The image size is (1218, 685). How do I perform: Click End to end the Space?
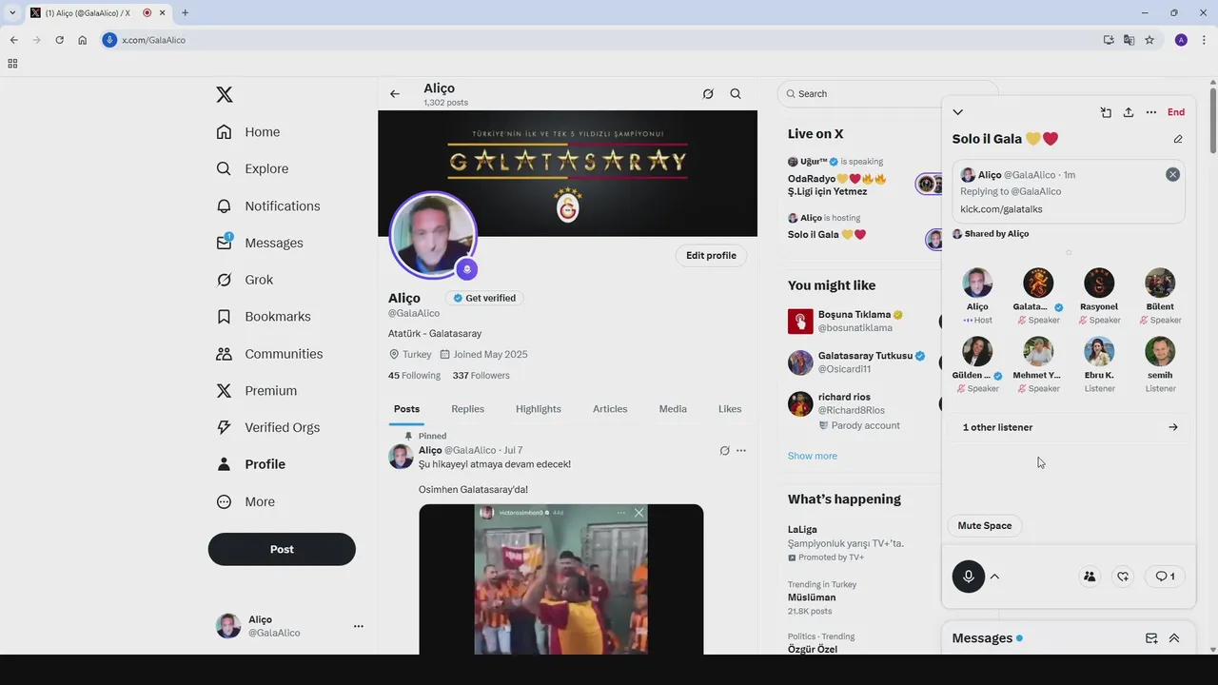click(x=1176, y=112)
